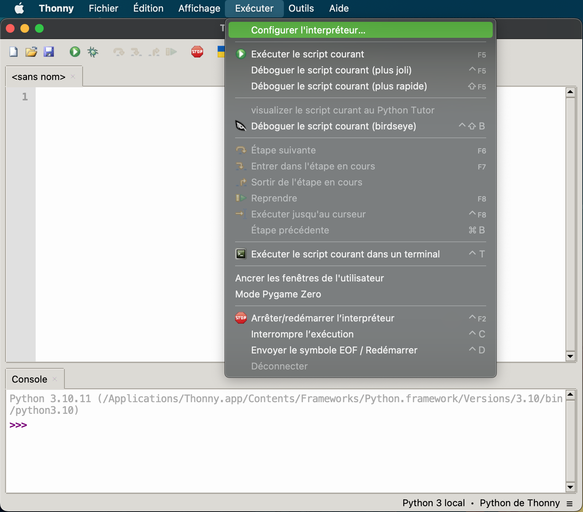Select Interrompre l'exécution menu entry
The image size is (583, 512).
[302, 334]
